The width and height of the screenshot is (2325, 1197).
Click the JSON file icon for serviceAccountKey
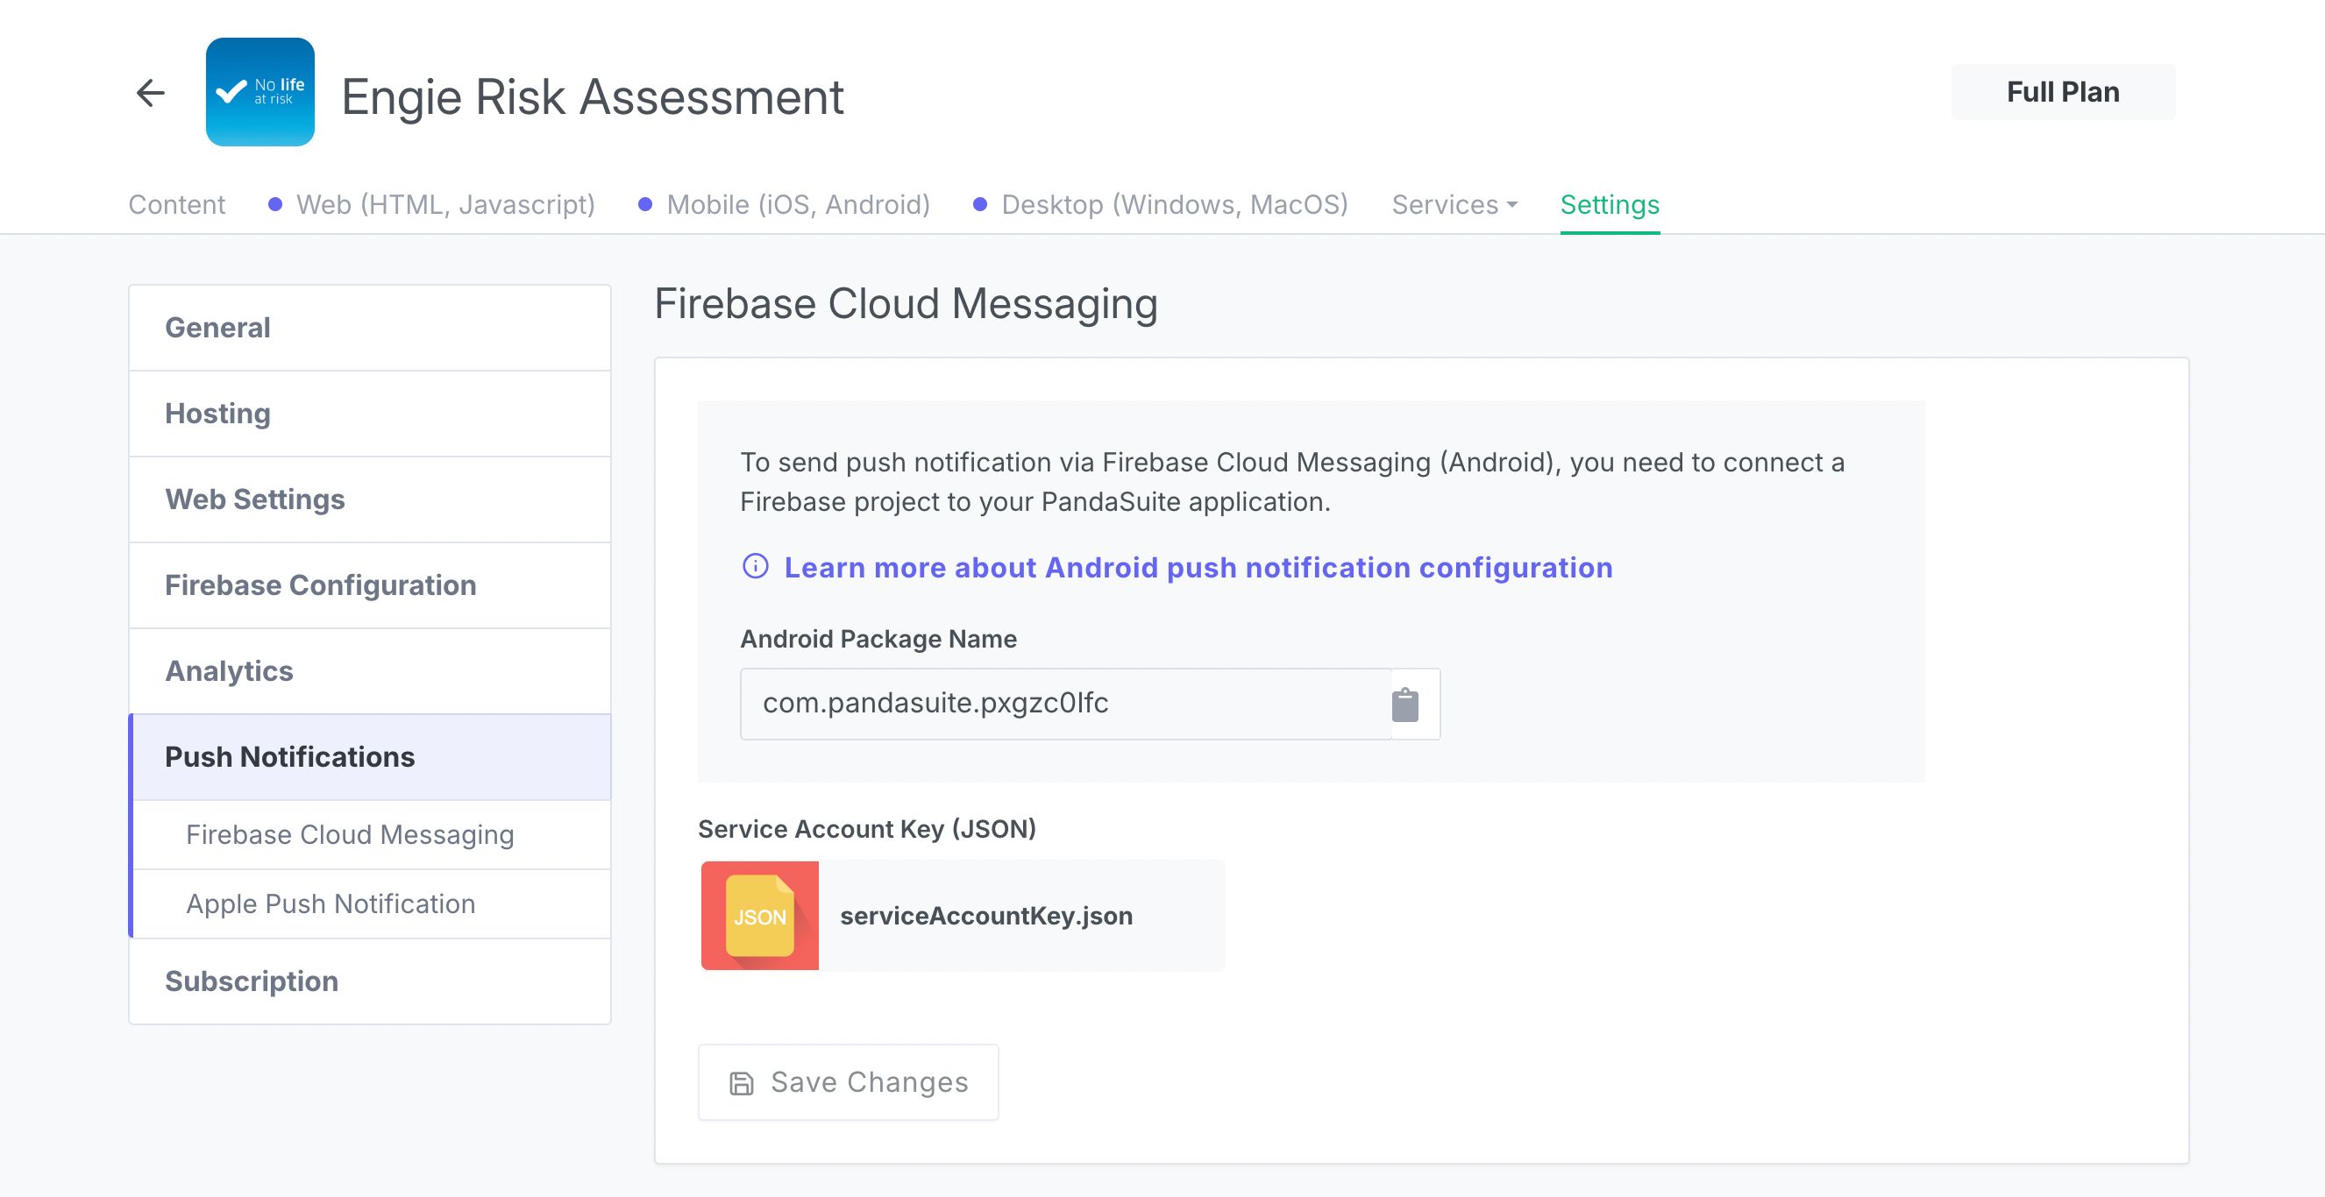coord(759,916)
